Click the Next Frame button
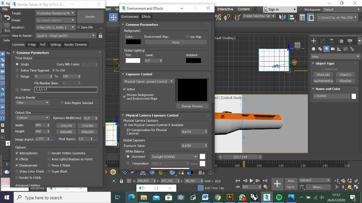 tap(258, 181)
